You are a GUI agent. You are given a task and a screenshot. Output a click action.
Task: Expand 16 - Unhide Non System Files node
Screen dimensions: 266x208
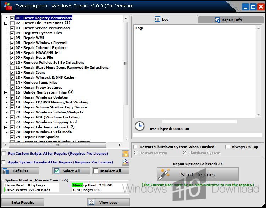(x=6, y=92)
